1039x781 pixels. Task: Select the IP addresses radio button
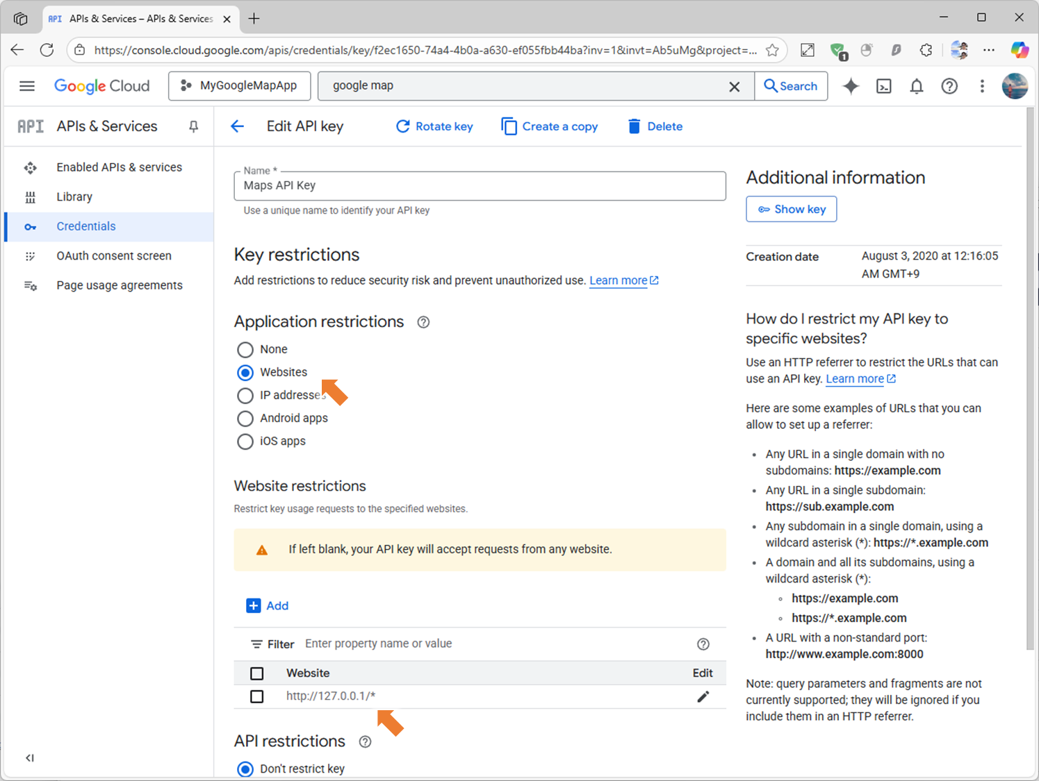pyautogui.click(x=245, y=396)
